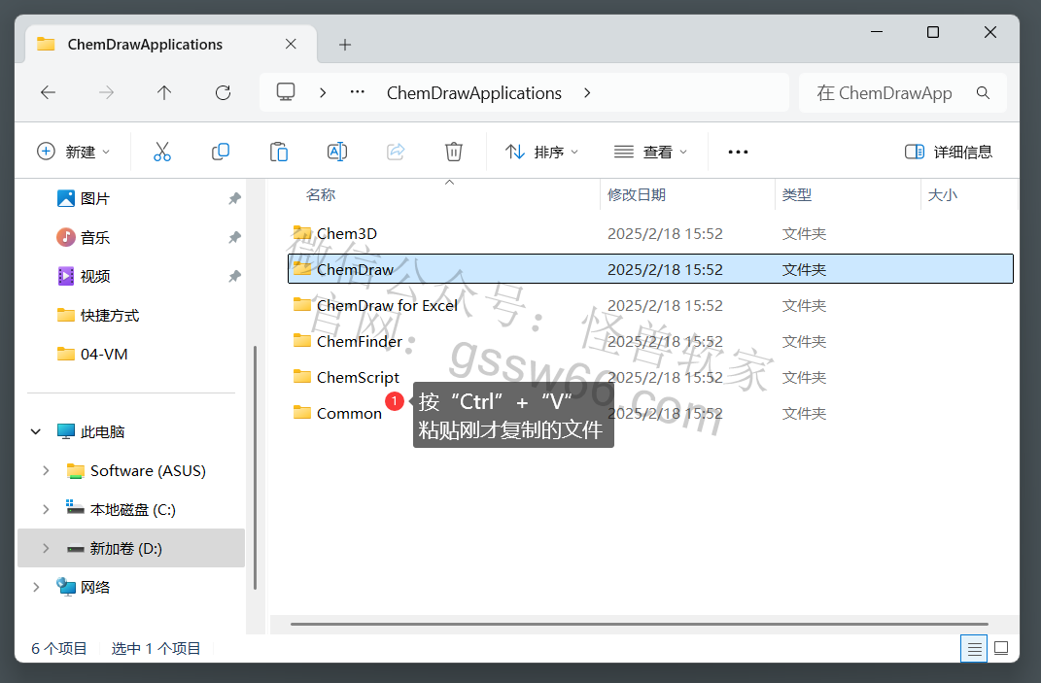Click the 选中 1 个项目 status text
The height and width of the screenshot is (683, 1041).
pos(156,648)
